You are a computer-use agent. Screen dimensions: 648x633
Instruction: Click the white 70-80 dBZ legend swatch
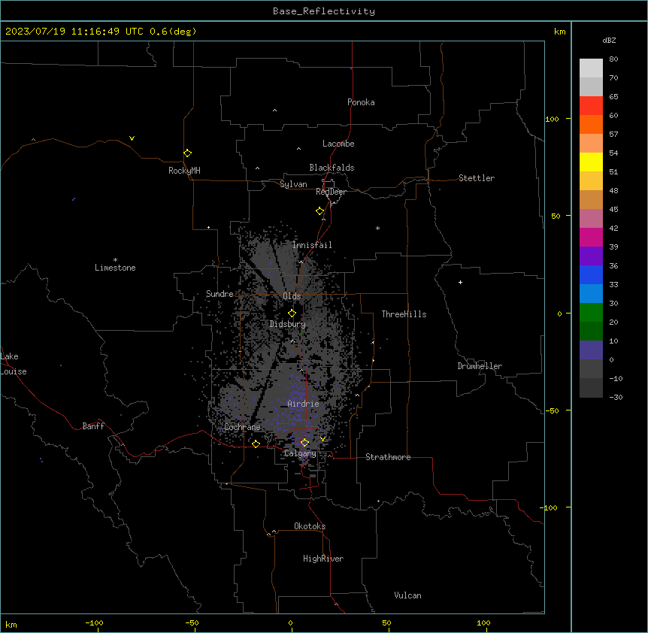pos(591,68)
